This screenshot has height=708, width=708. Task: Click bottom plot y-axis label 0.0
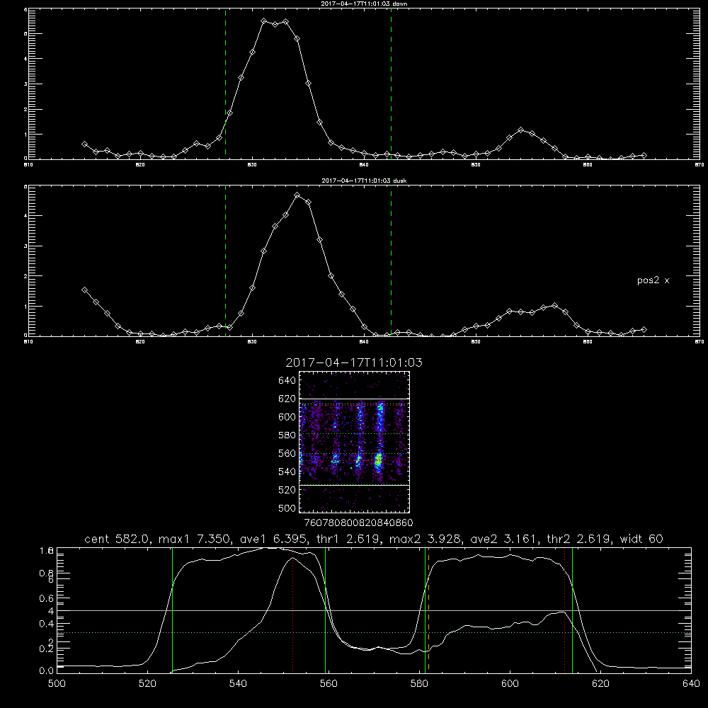47,671
